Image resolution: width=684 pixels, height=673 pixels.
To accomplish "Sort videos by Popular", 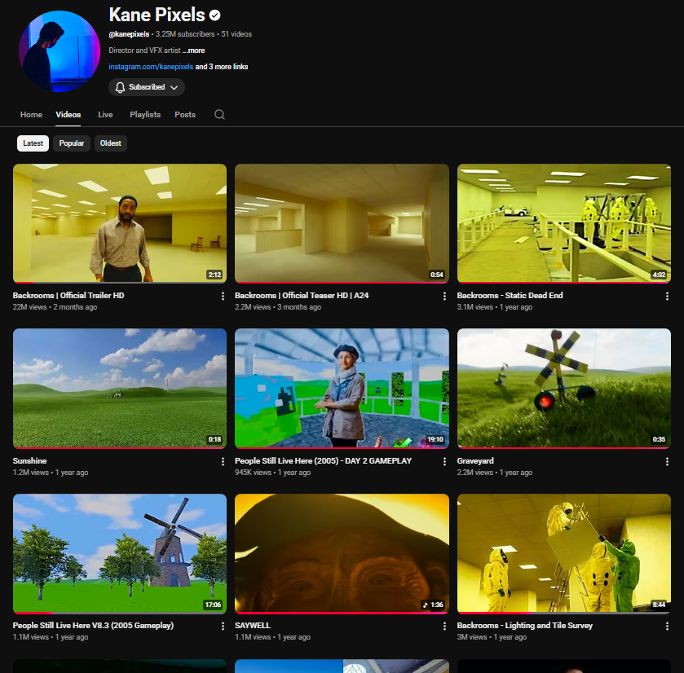I will pyautogui.click(x=72, y=143).
